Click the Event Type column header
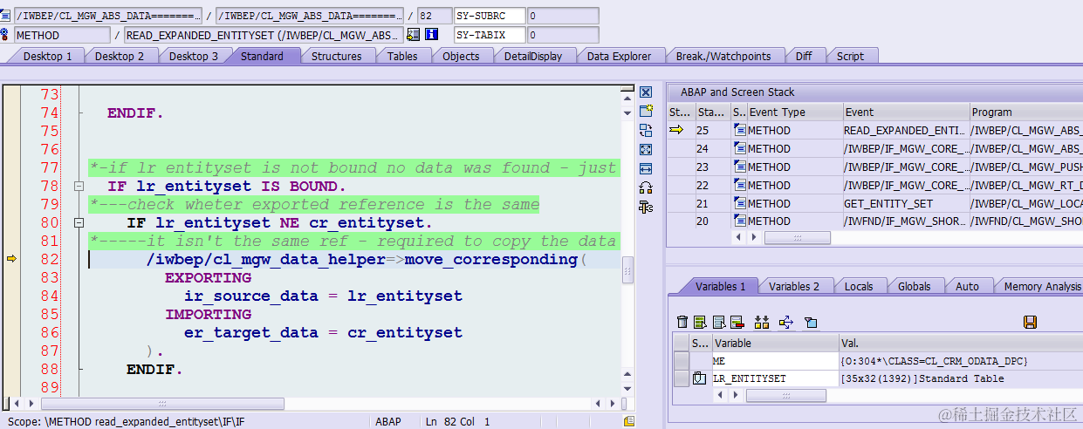 pyautogui.click(x=794, y=112)
